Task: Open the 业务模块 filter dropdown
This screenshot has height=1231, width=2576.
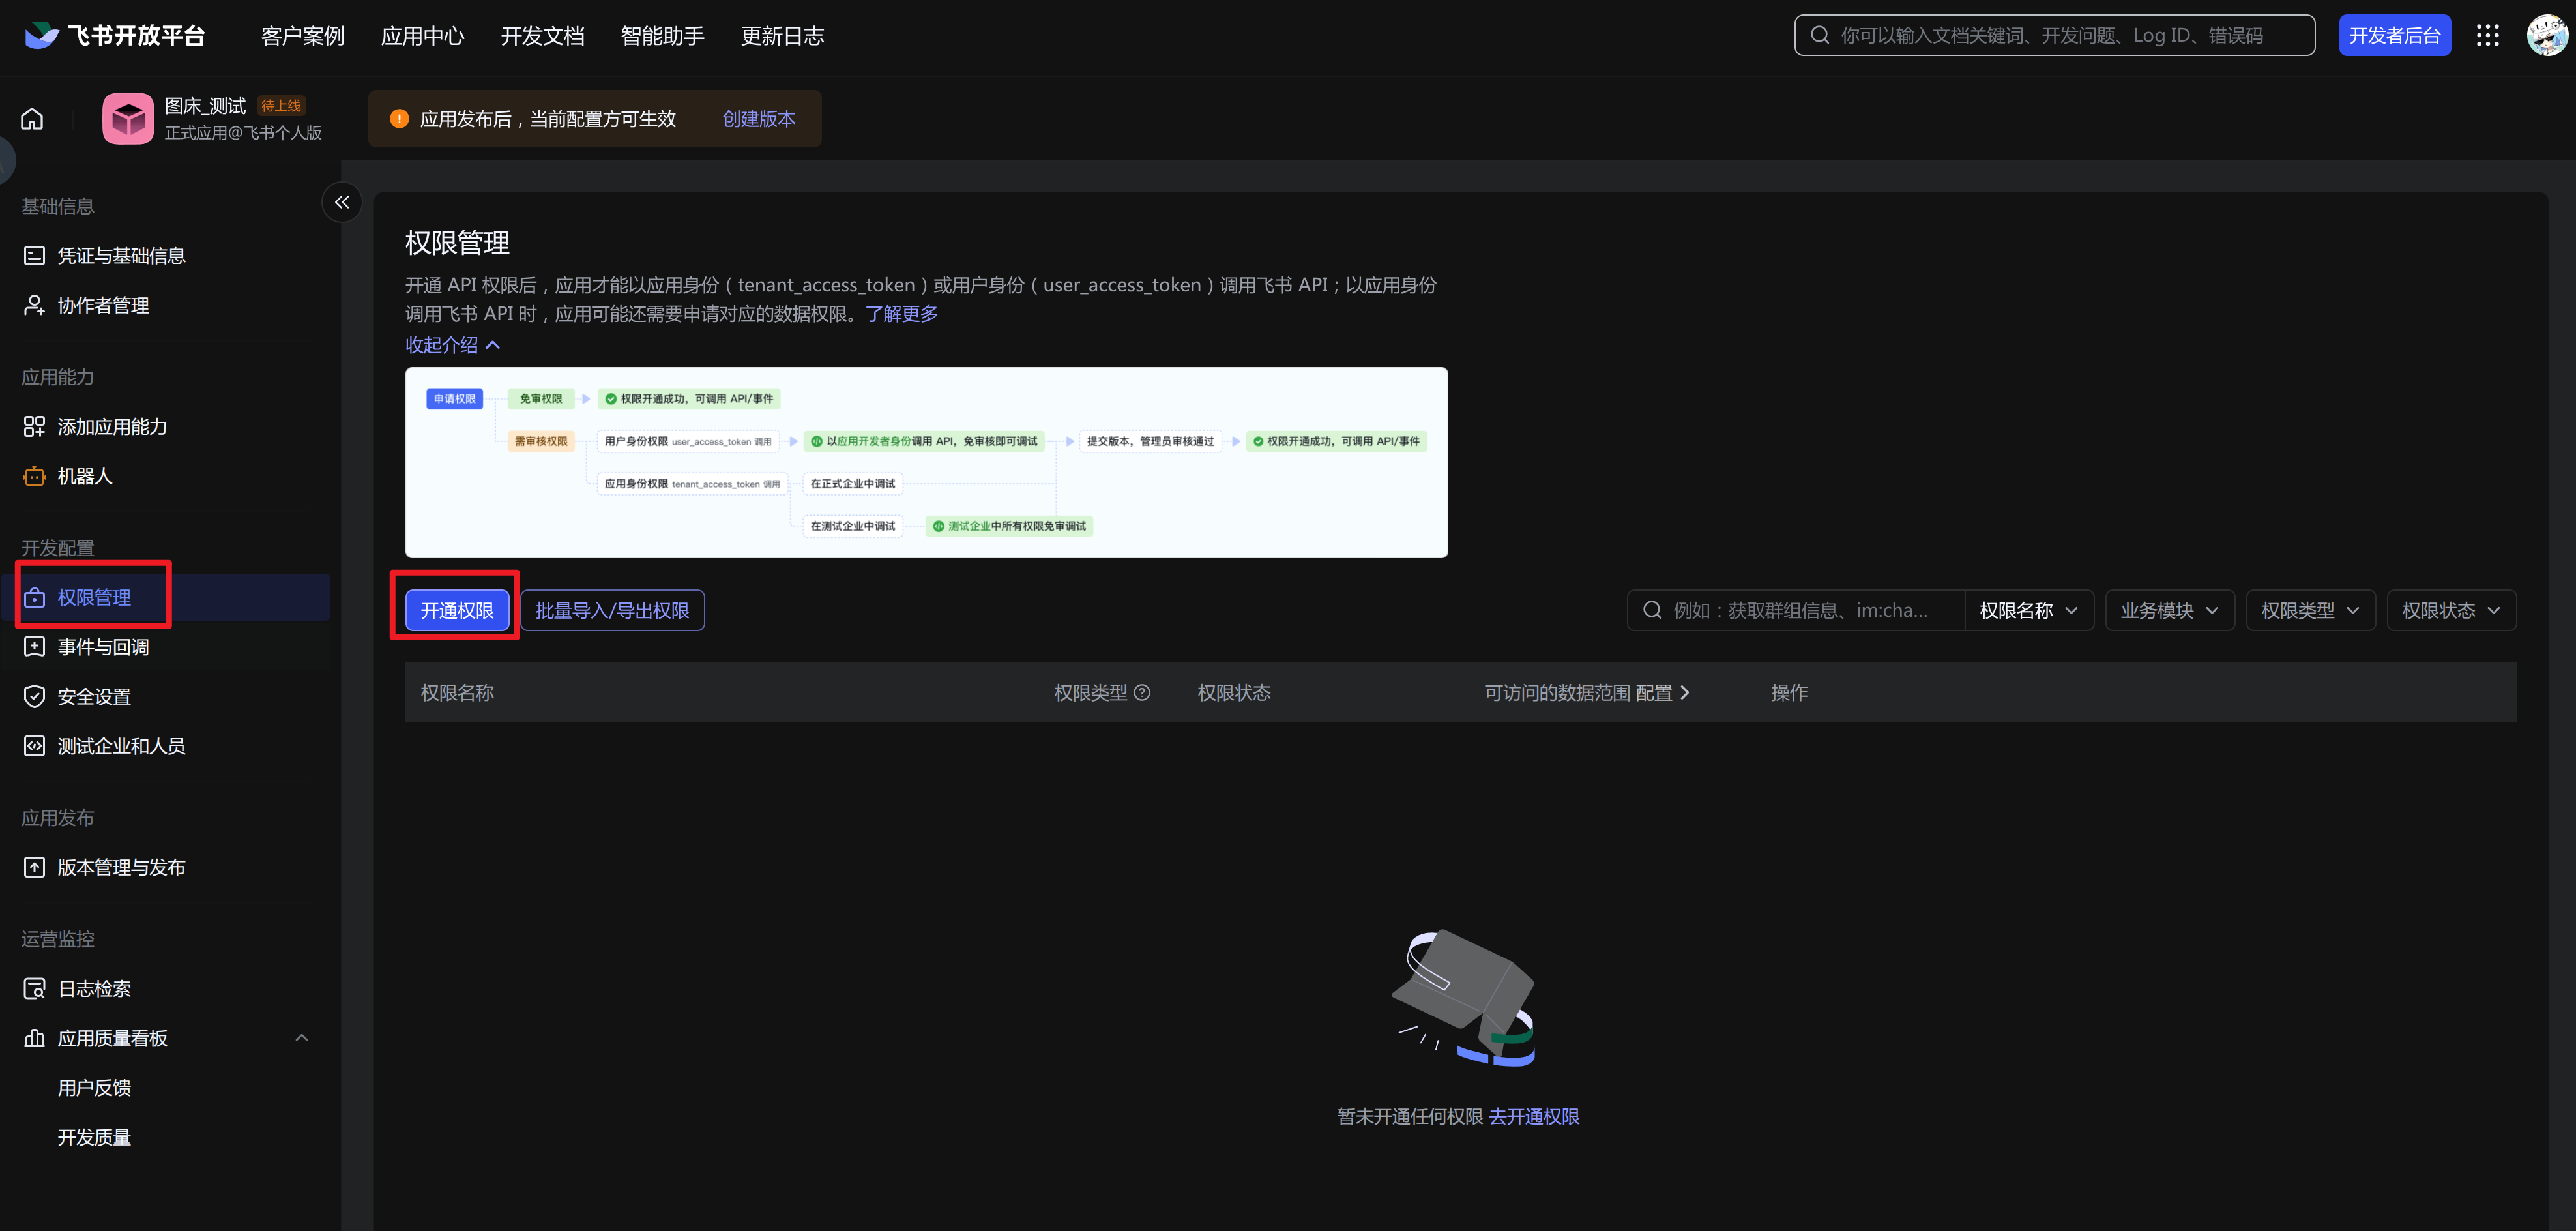Action: [2170, 610]
